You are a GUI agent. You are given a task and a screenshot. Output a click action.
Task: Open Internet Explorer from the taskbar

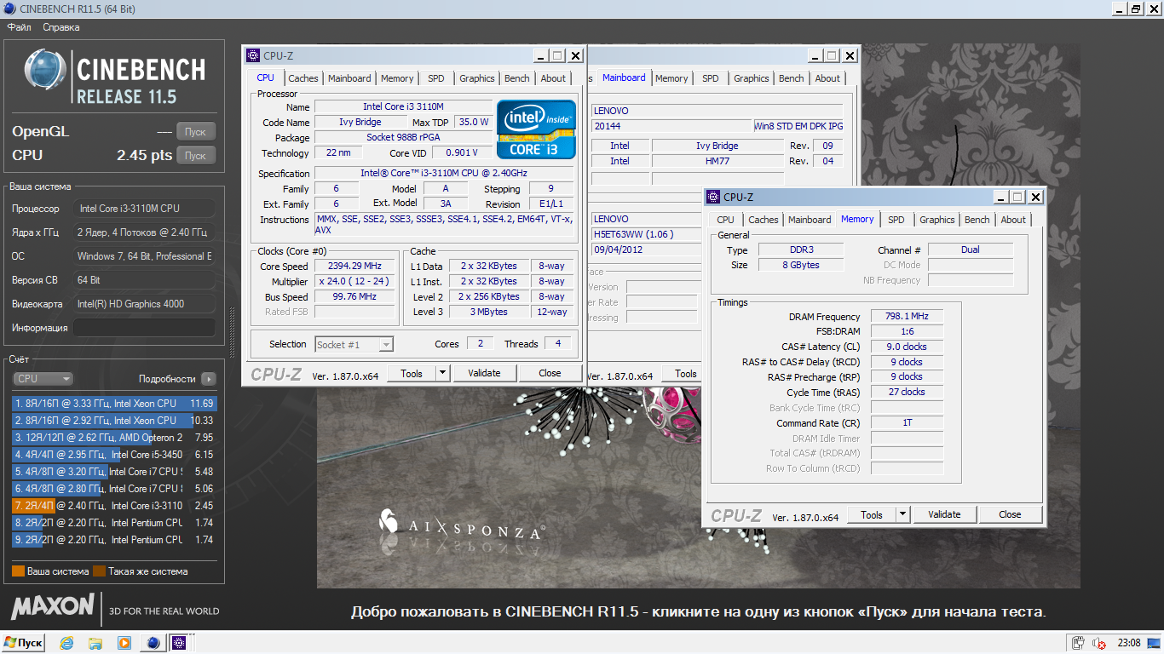pyautogui.click(x=66, y=643)
